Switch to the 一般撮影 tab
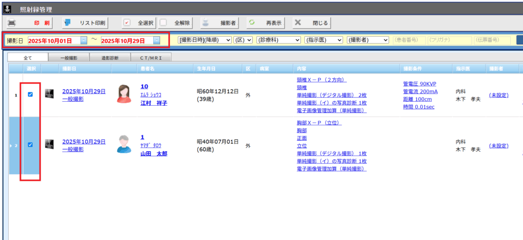Viewport: 523px width, 240px height. (x=68, y=58)
